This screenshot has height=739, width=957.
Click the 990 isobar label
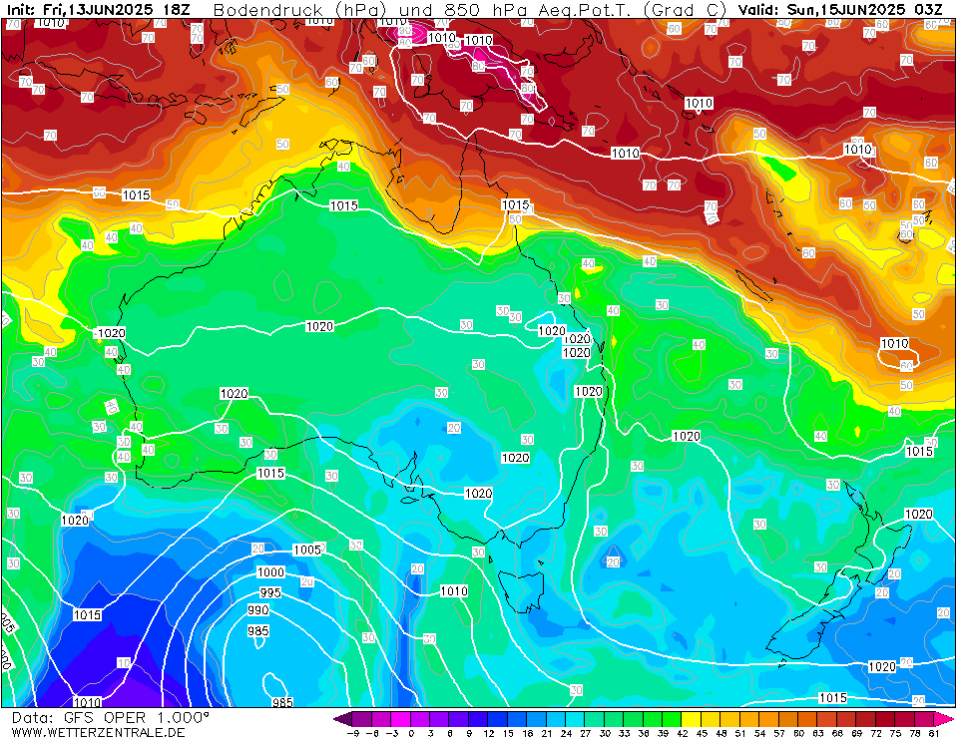[258, 609]
